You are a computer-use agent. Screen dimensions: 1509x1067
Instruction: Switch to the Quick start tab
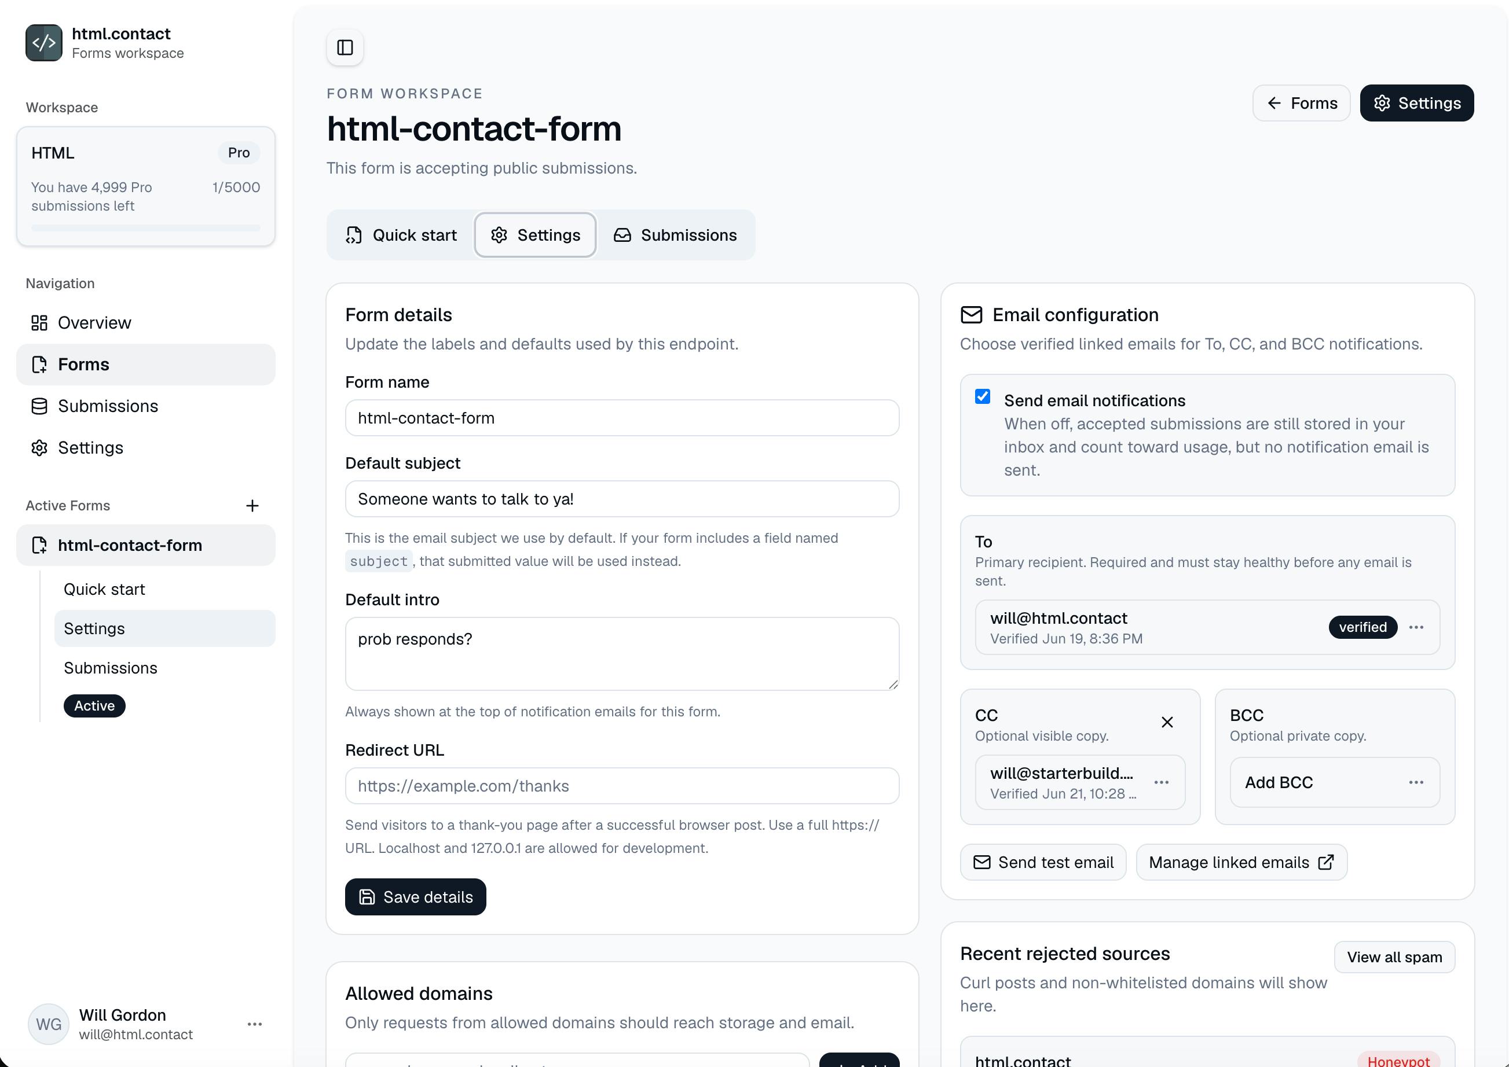[x=401, y=235]
